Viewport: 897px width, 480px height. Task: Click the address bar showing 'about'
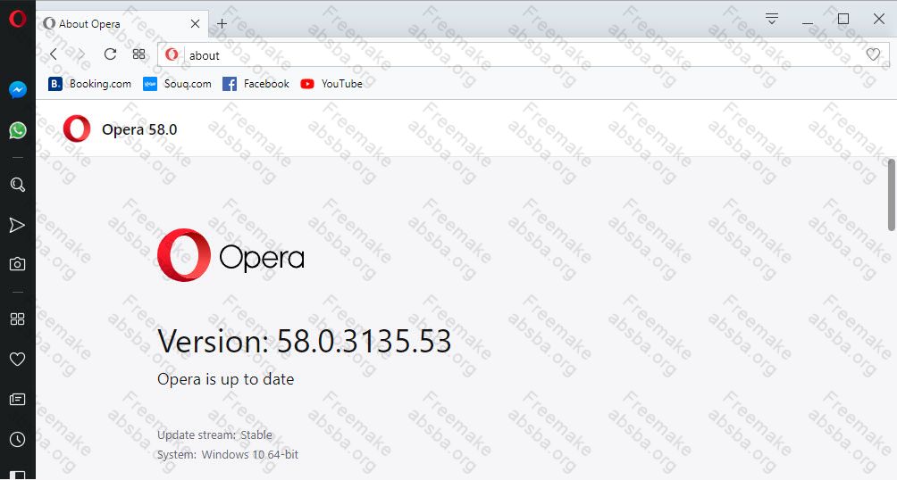coord(524,54)
